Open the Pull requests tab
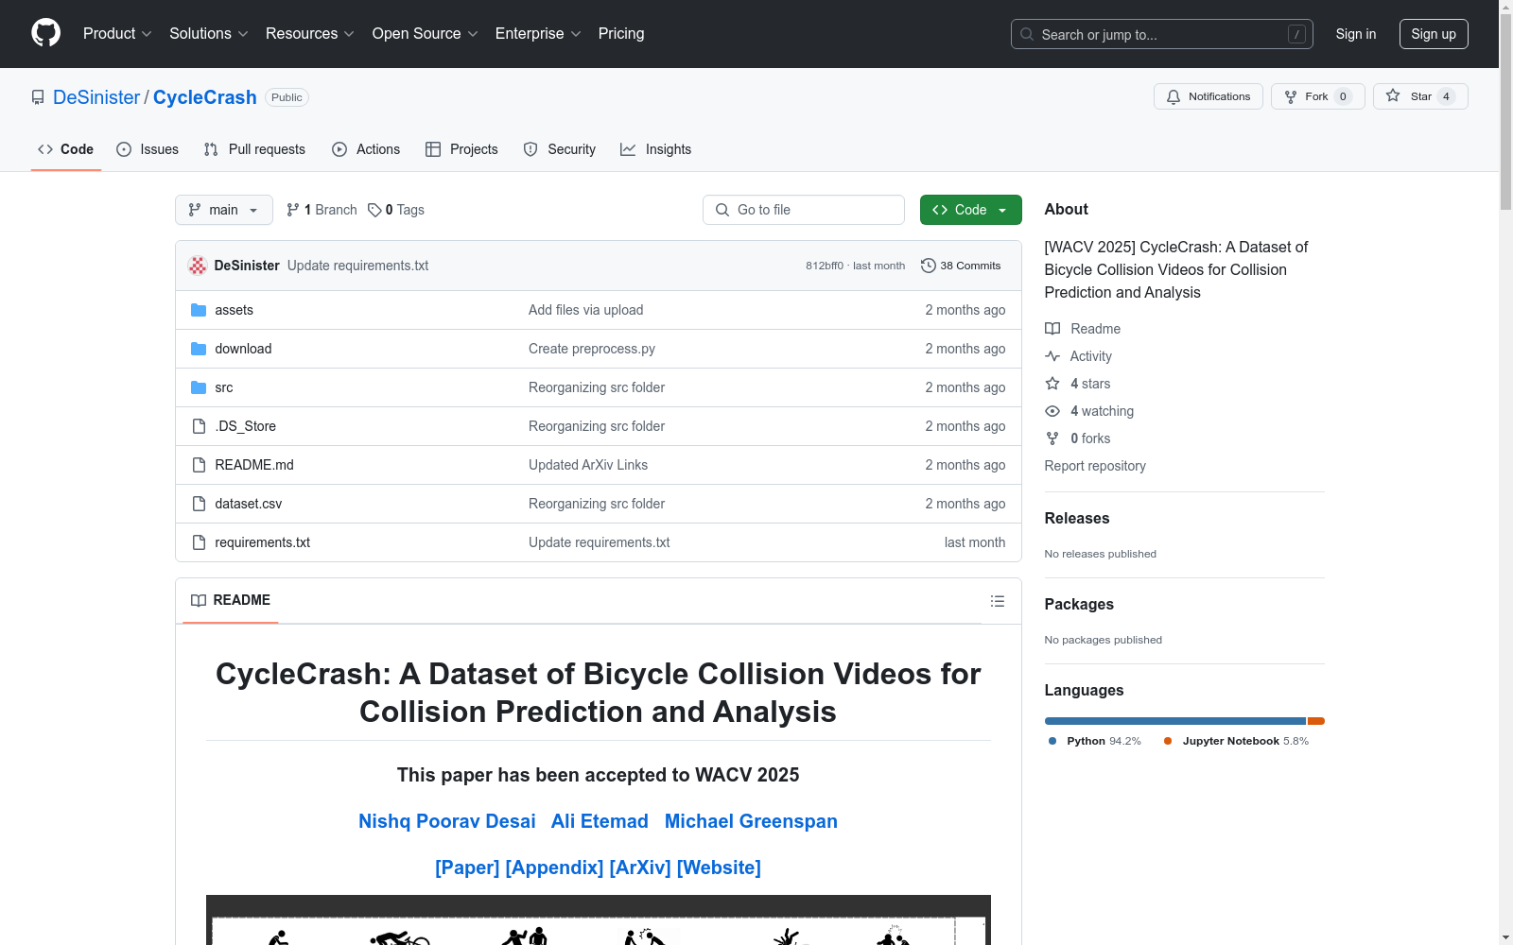The height and width of the screenshot is (945, 1513). (254, 149)
